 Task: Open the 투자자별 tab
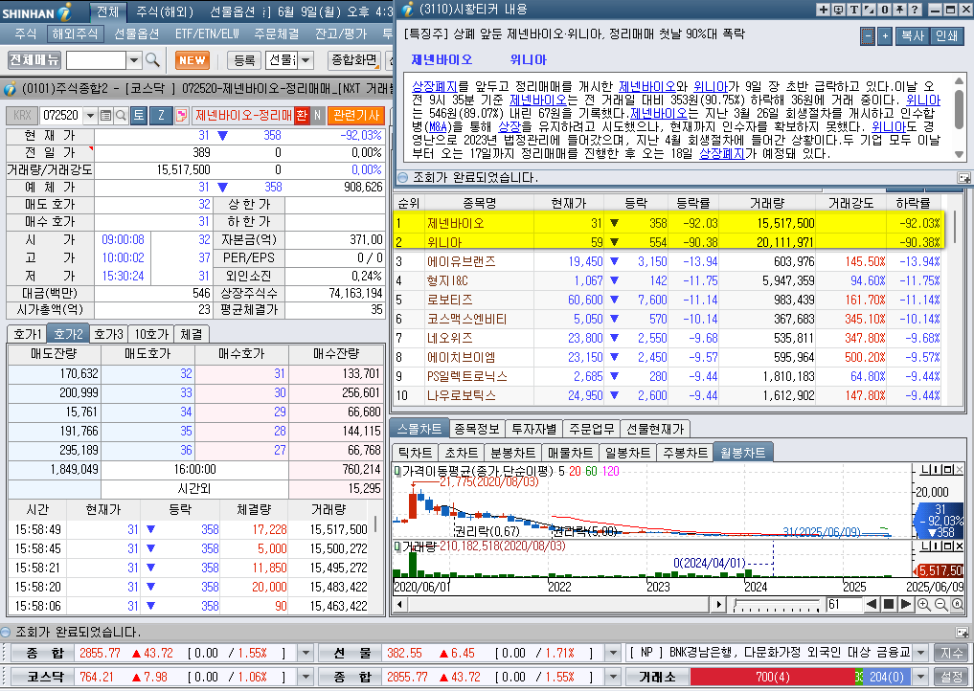point(534,429)
